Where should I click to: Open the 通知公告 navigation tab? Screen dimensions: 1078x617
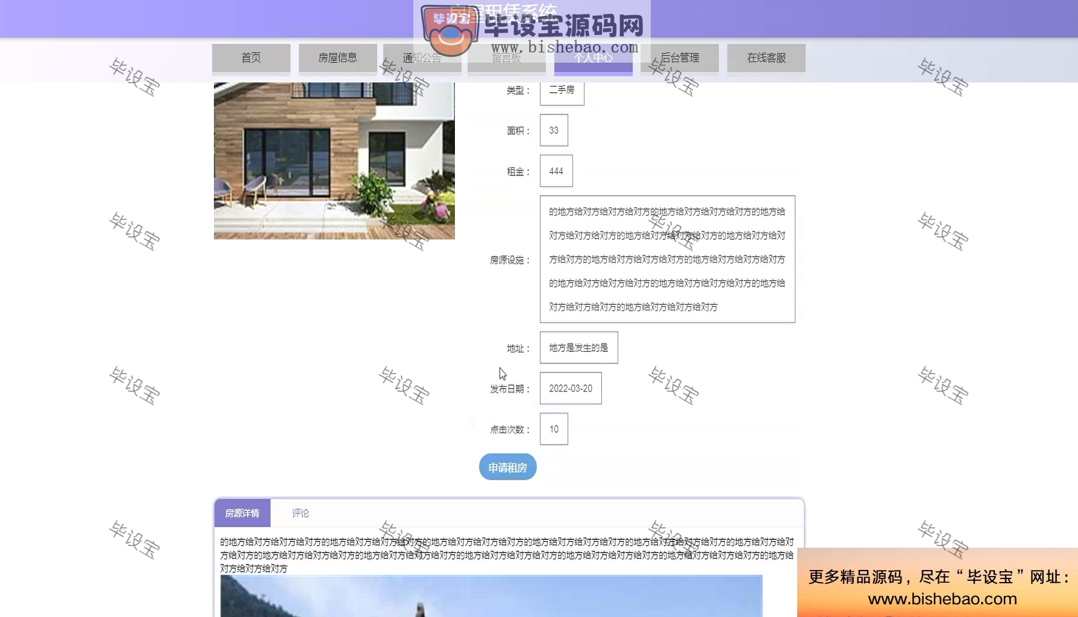point(422,58)
